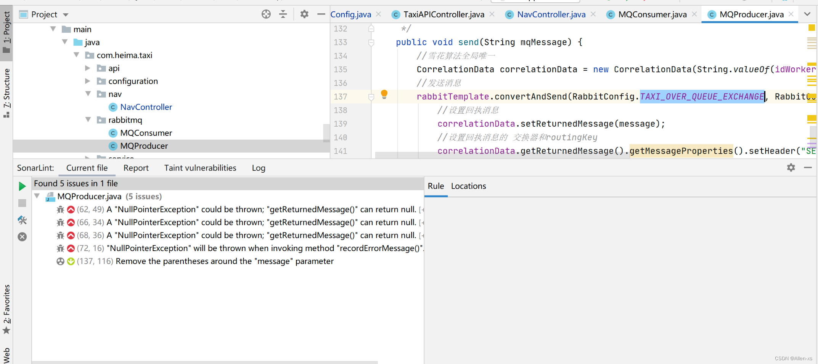Open NavController class in tree

pos(146,107)
